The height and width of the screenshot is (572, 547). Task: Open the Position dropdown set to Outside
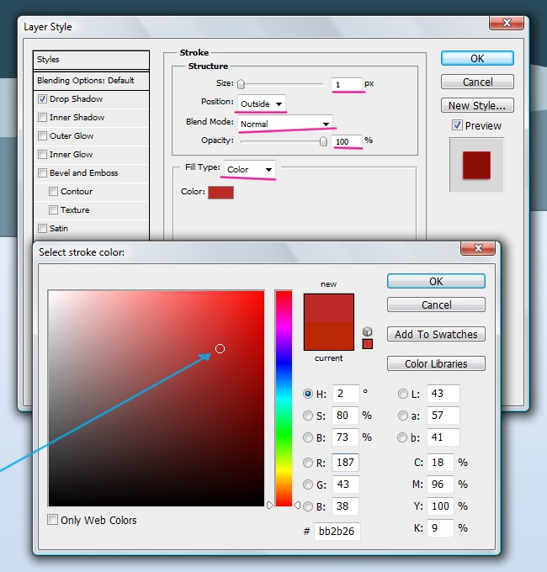click(261, 103)
